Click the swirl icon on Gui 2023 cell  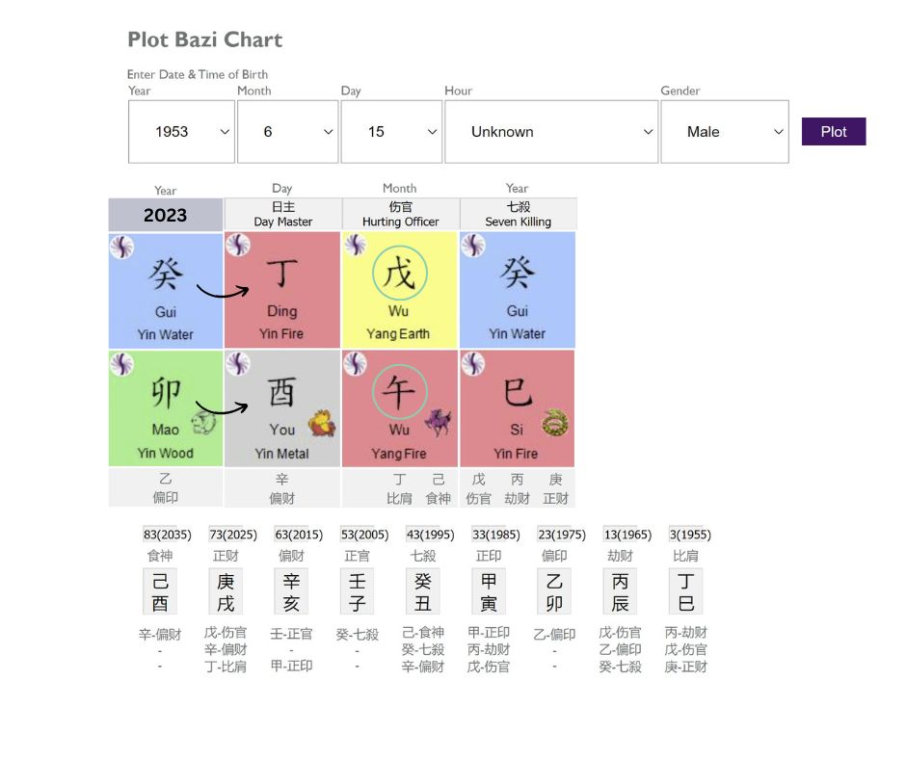click(x=121, y=248)
